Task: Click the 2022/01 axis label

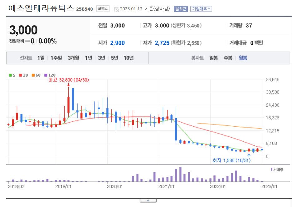Action: (x=218, y=186)
